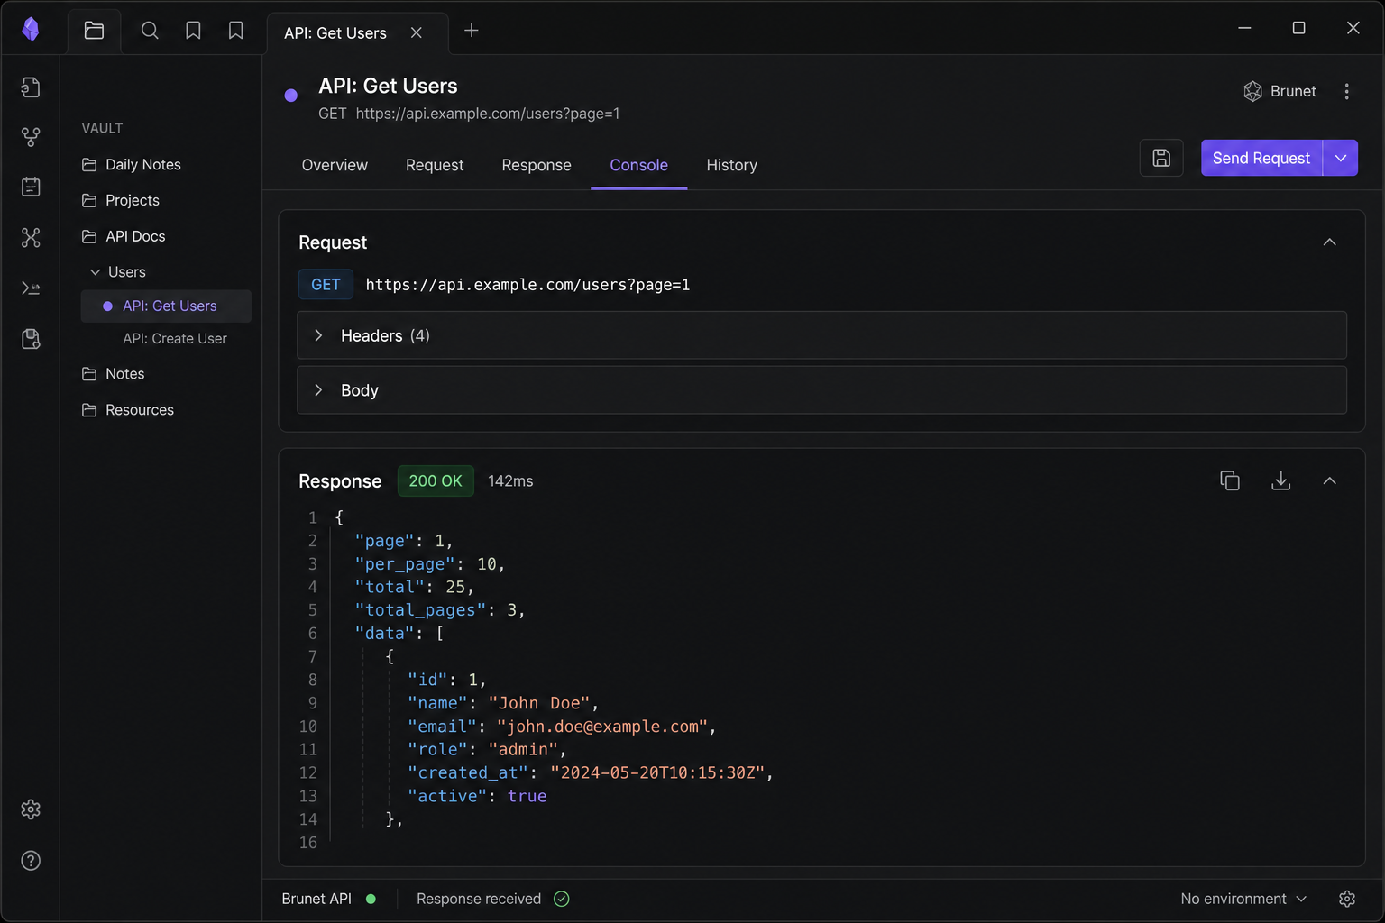Open API: Create User note

point(175,338)
